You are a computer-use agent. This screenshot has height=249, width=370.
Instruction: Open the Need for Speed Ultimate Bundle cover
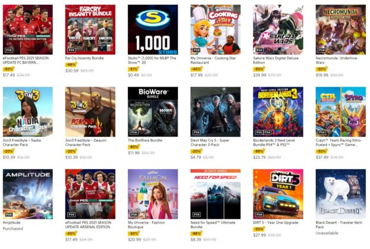tap(215, 194)
